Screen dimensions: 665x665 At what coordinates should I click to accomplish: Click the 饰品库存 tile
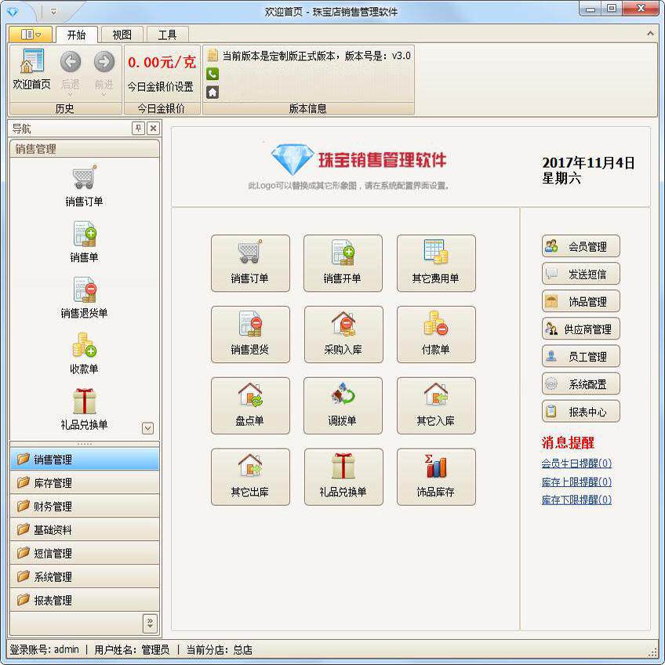(436, 477)
